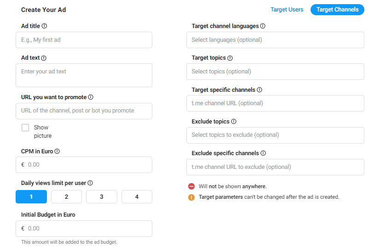Click the info icon beside Ad title
The width and height of the screenshot is (386, 252).
[x=44, y=26]
